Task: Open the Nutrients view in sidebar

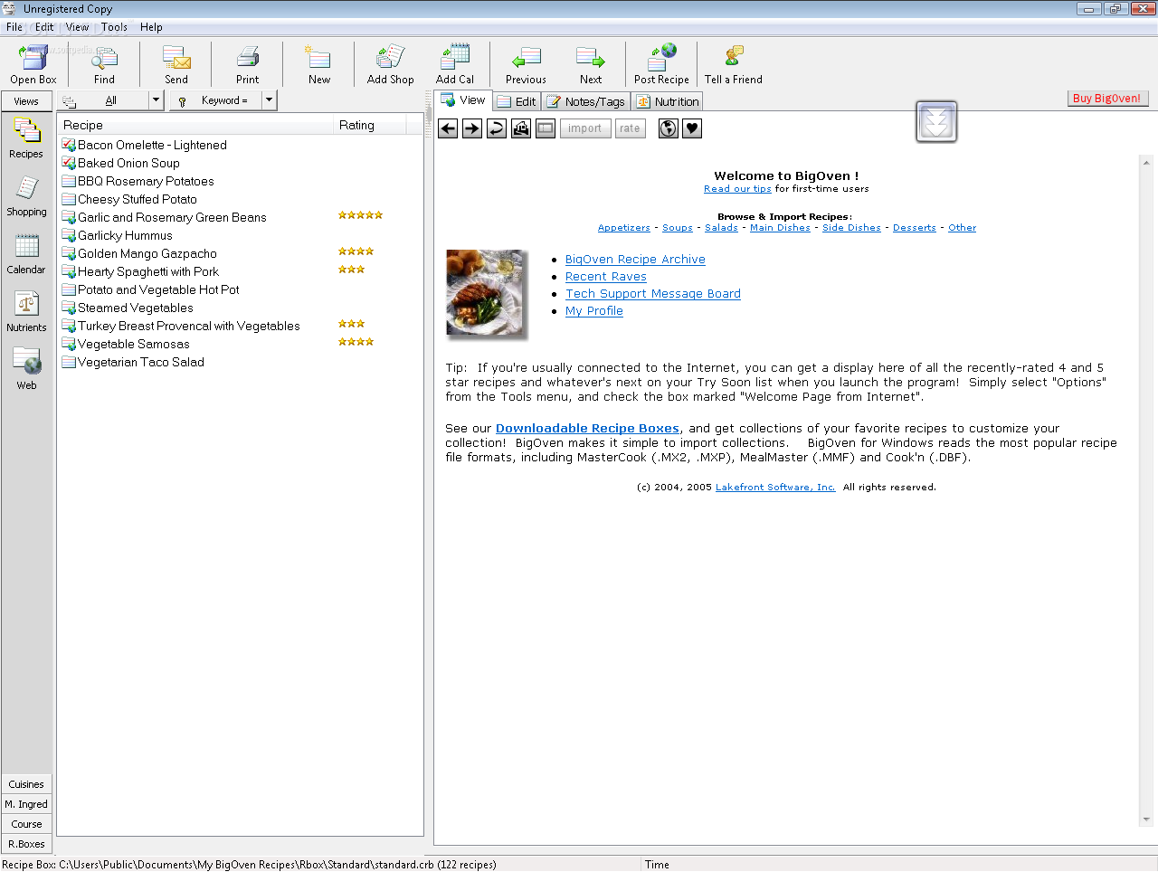Action: (26, 312)
